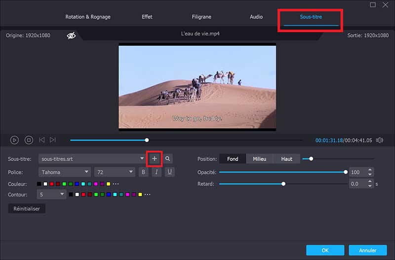Screen dimensions: 395x260
Task: Set subtitle position to Fond
Action: tap(233, 159)
